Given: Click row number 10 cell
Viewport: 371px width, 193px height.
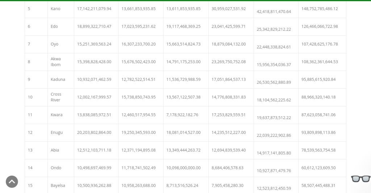Looking at the screenshot, I should [30, 97].
